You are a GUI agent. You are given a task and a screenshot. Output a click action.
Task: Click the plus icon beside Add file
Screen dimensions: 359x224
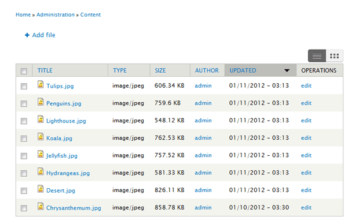27,35
